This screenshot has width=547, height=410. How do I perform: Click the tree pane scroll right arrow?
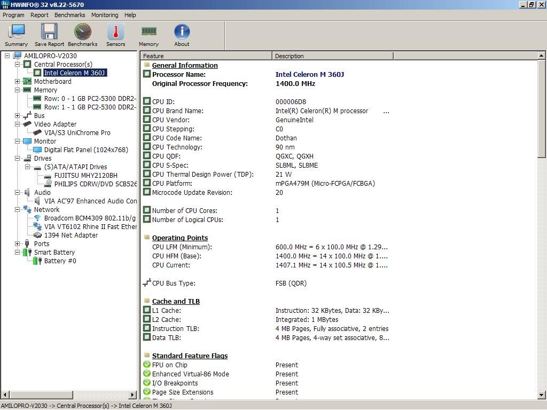coord(132,395)
